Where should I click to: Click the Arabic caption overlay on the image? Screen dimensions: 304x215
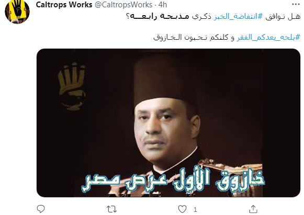point(173,180)
